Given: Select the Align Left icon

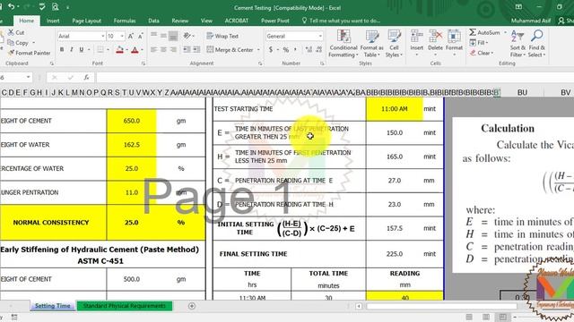Looking at the screenshot, I should pyautogui.click(x=153, y=50).
